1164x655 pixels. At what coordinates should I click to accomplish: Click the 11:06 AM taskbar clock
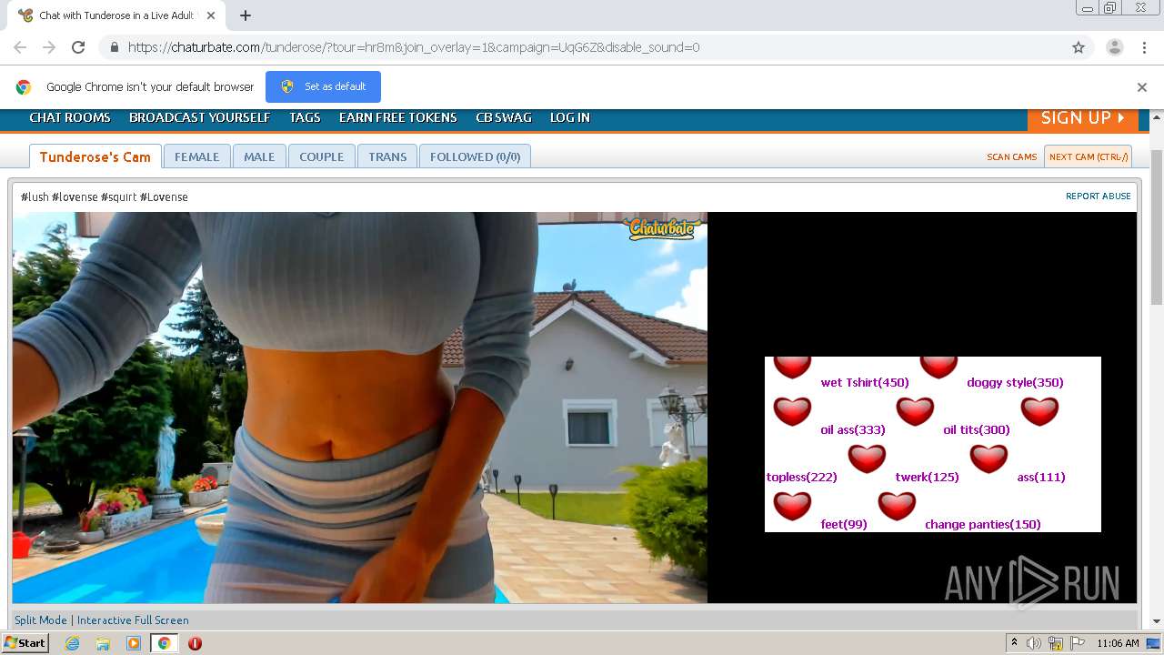1118,643
